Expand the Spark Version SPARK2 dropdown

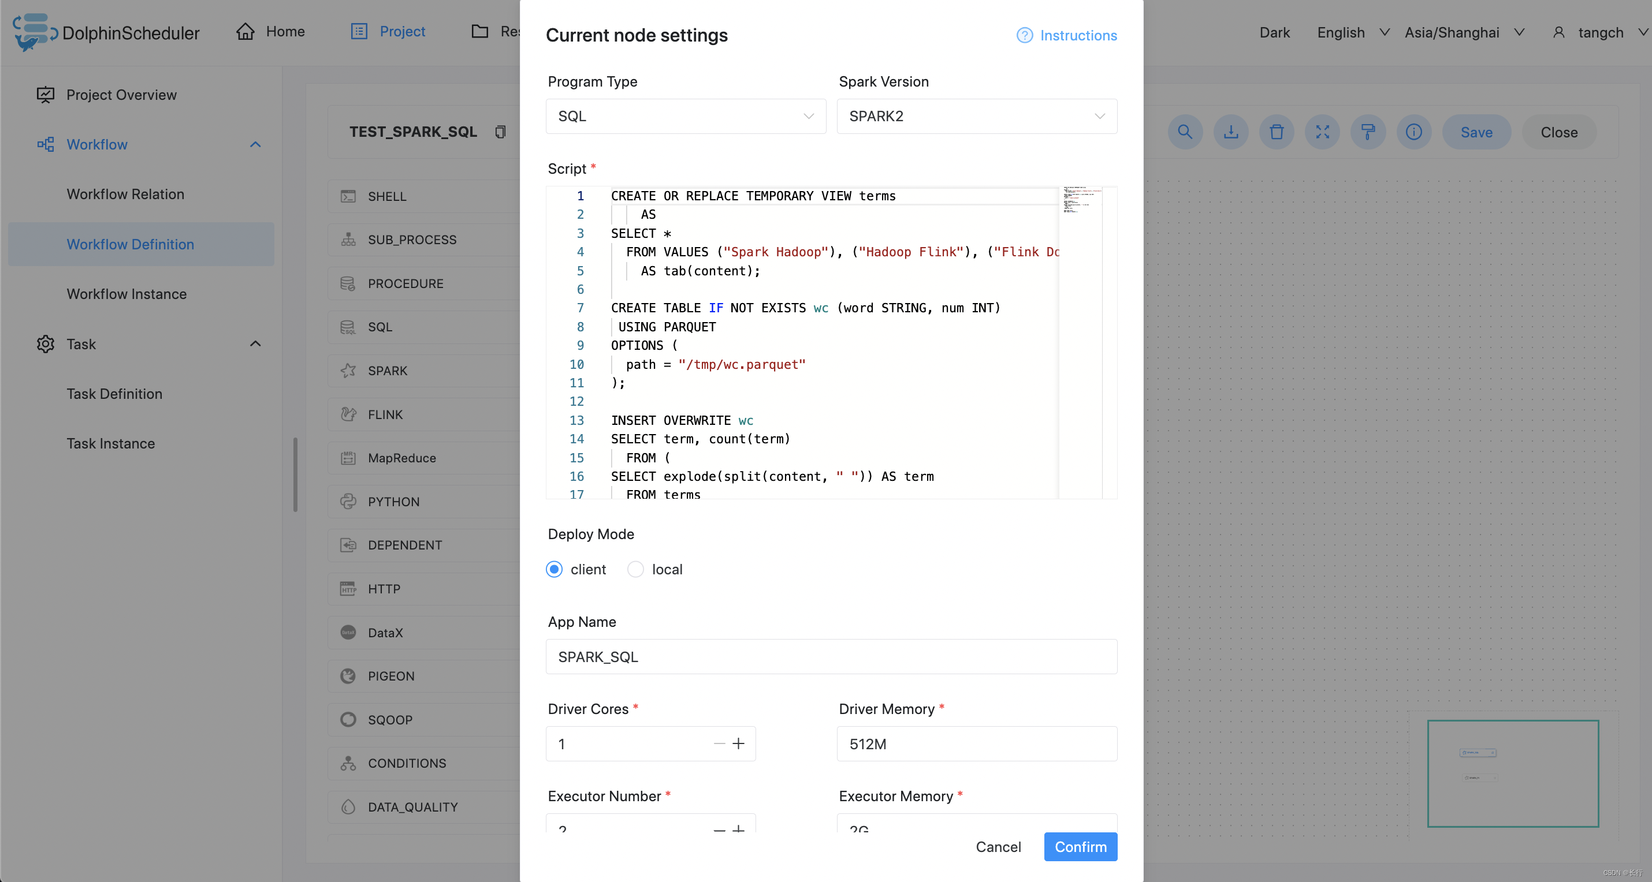click(977, 117)
